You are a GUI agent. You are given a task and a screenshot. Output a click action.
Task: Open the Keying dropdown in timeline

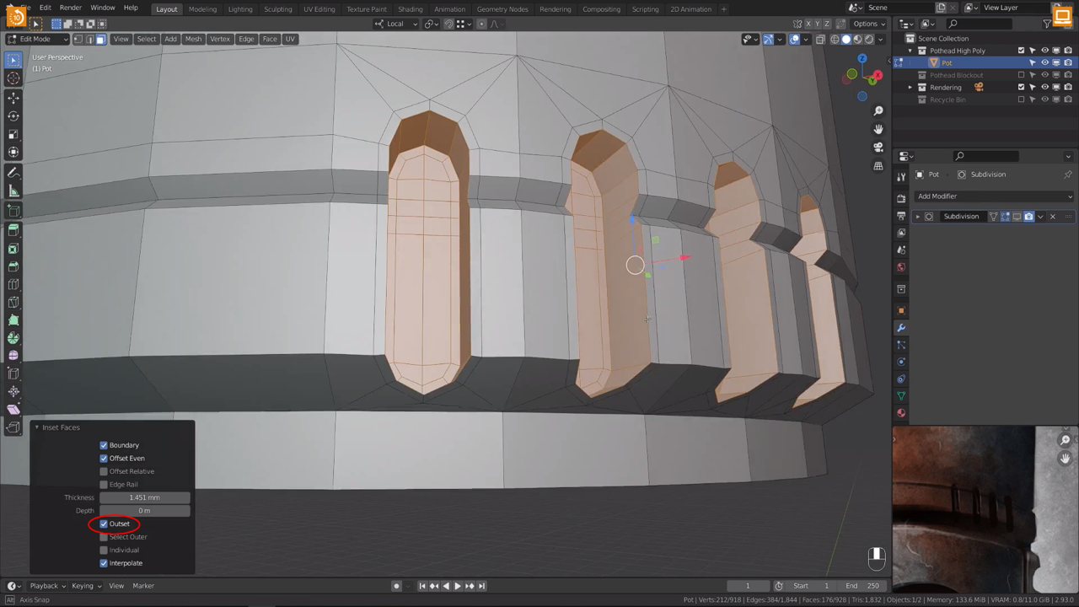pyautogui.click(x=86, y=586)
